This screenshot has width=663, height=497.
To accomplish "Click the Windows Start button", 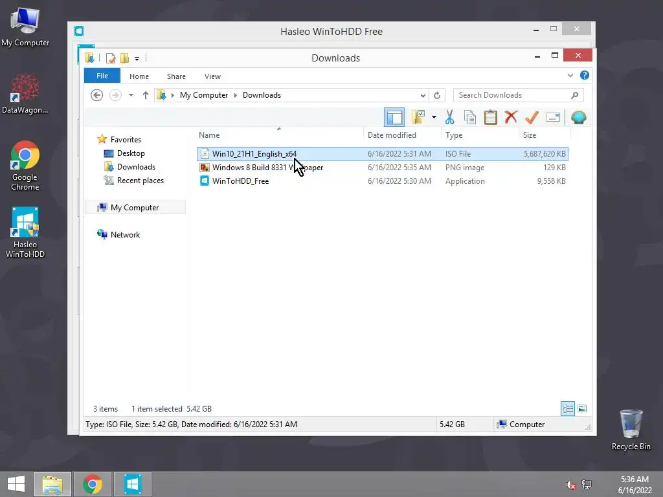I will point(16,484).
